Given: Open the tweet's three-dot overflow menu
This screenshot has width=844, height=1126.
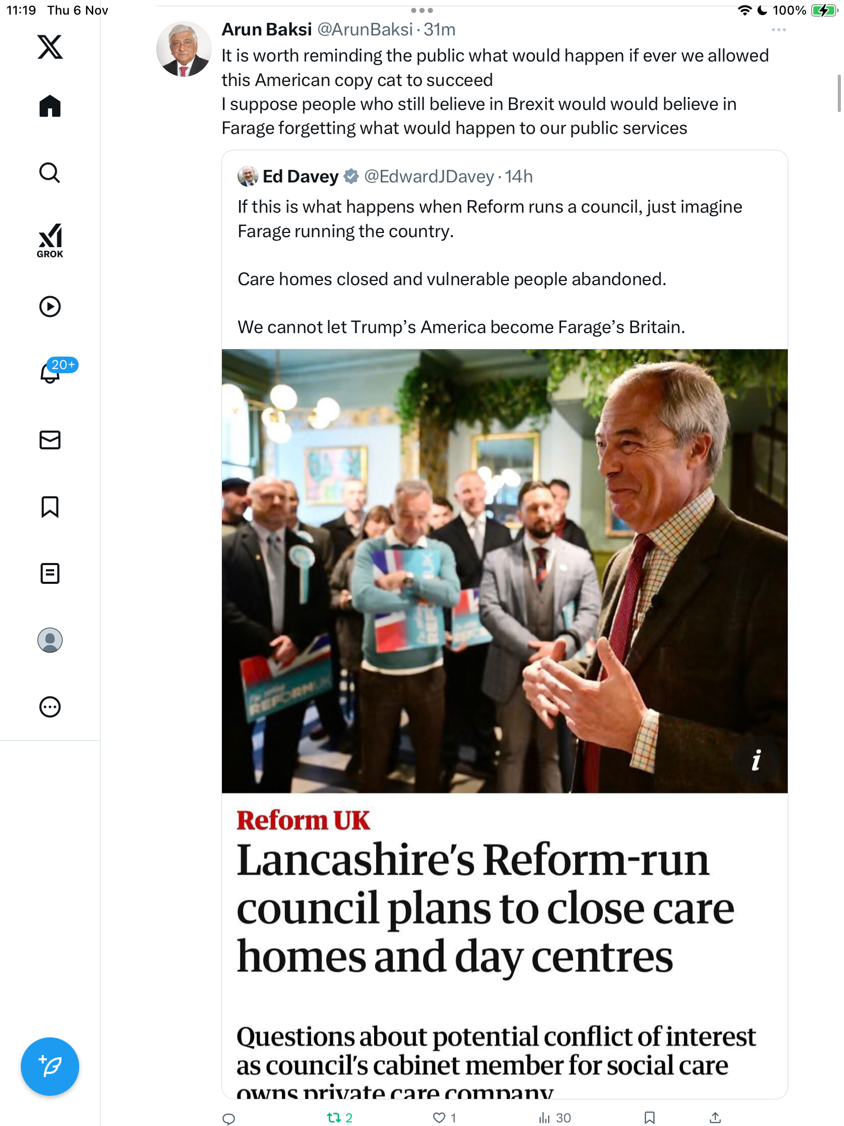Looking at the screenshot, I should click(x=778, y=30).
